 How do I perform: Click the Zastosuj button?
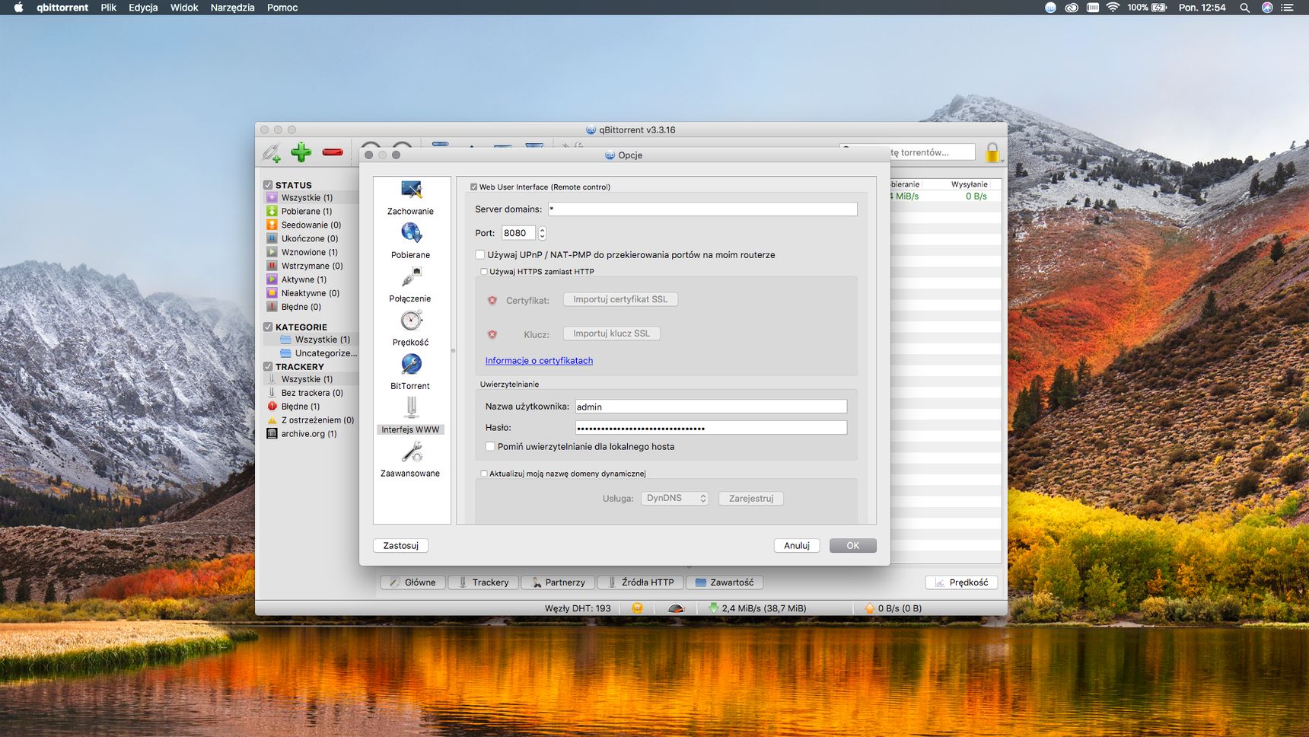(x=401, y=546)
